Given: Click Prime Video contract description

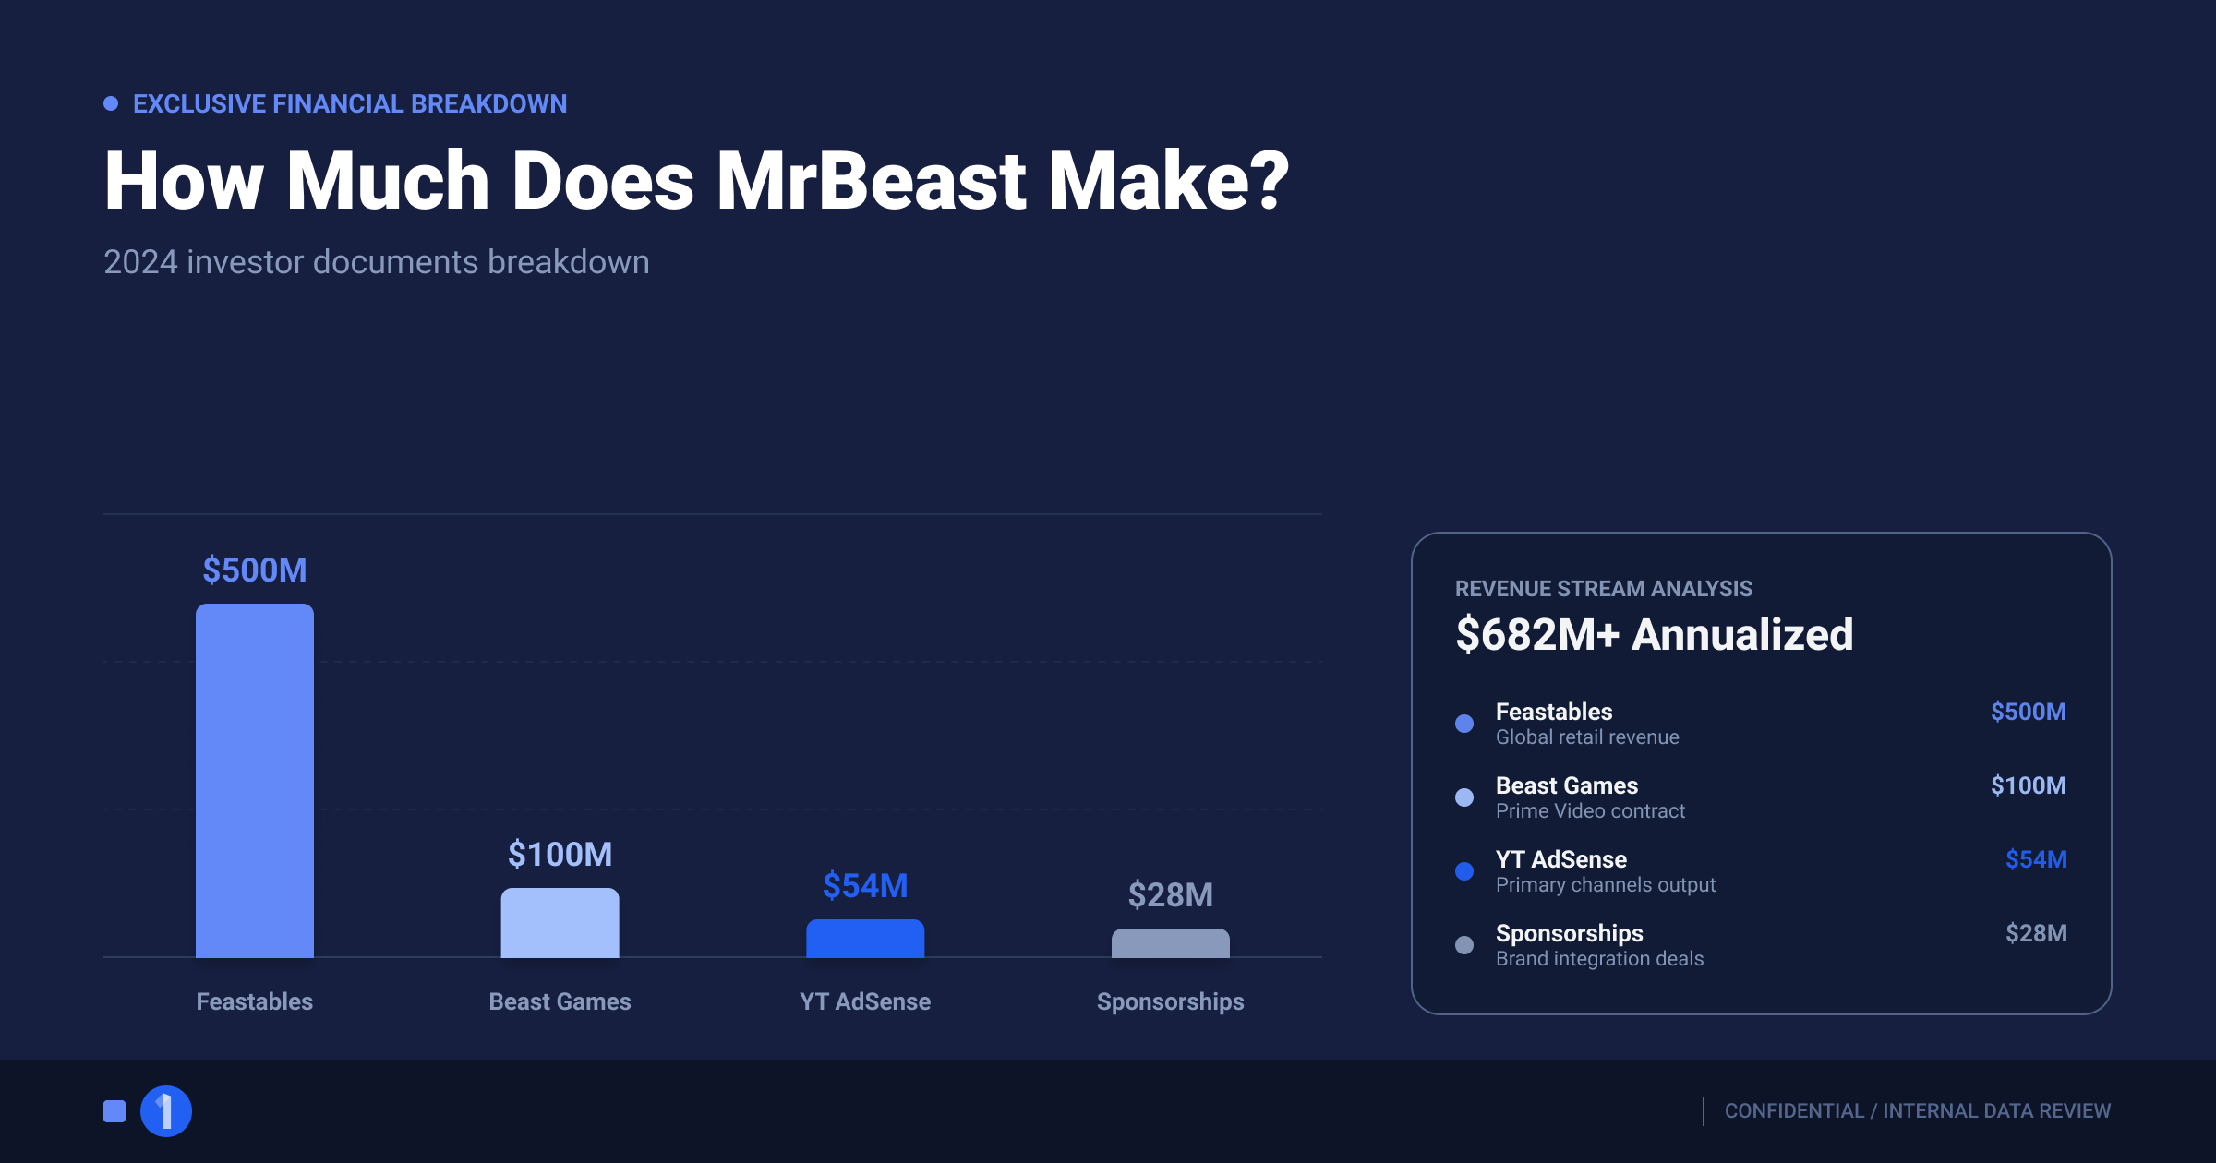Looking at the screenshot, I should pos(1590,811).
